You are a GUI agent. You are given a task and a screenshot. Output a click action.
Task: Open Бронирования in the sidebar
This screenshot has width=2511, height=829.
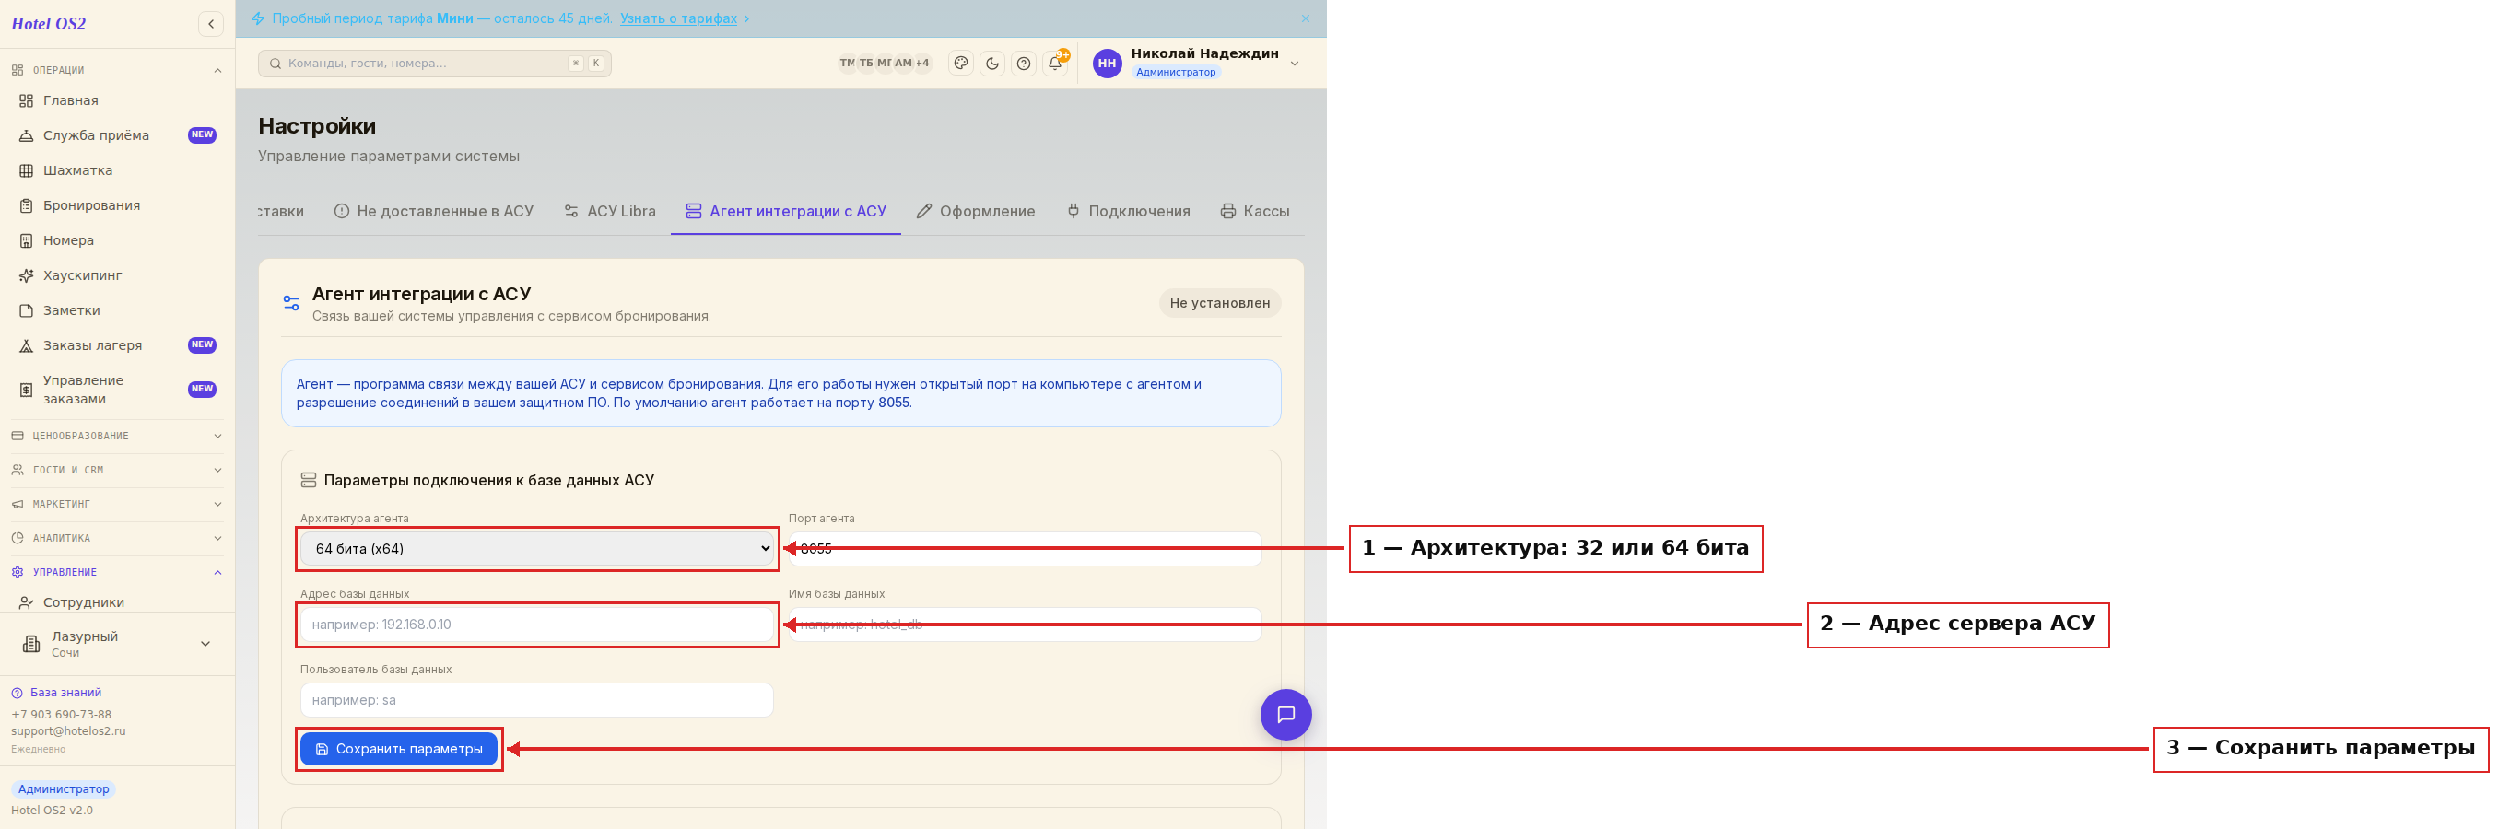coord(118,205)
